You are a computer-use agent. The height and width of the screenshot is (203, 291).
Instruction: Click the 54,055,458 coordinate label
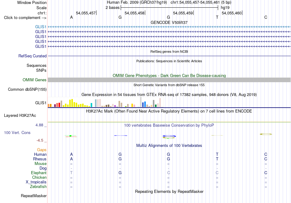point(134,13)
